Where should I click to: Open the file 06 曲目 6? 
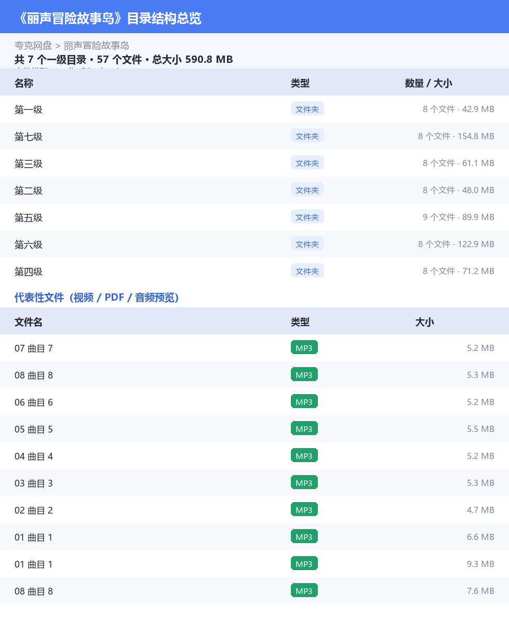pos(254,402)
